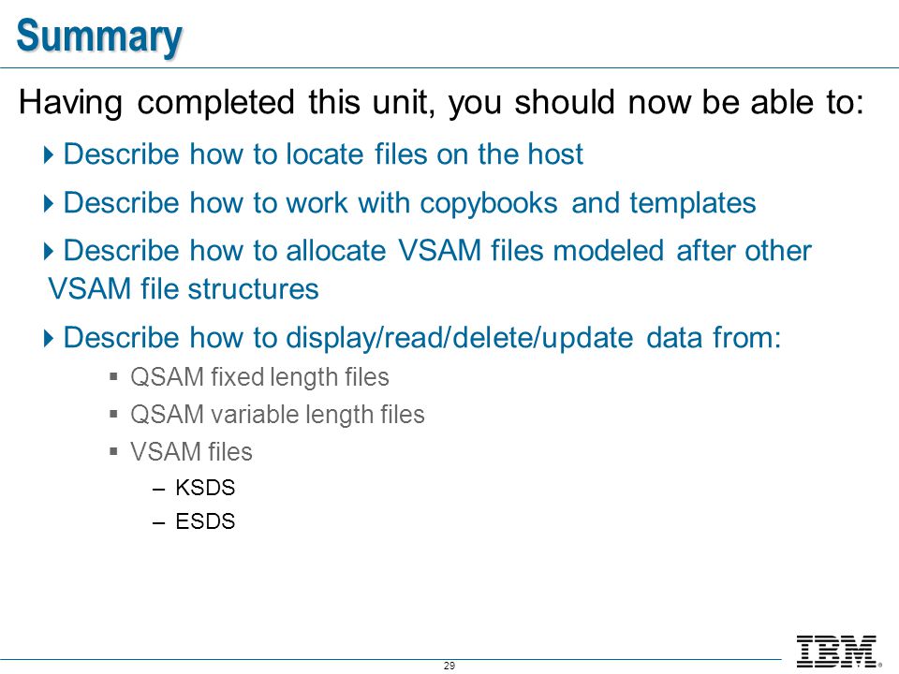Click the square bullet before QSAM fixed
The width and height of the screenshot is (899, 674).
(x=113, y=377)
